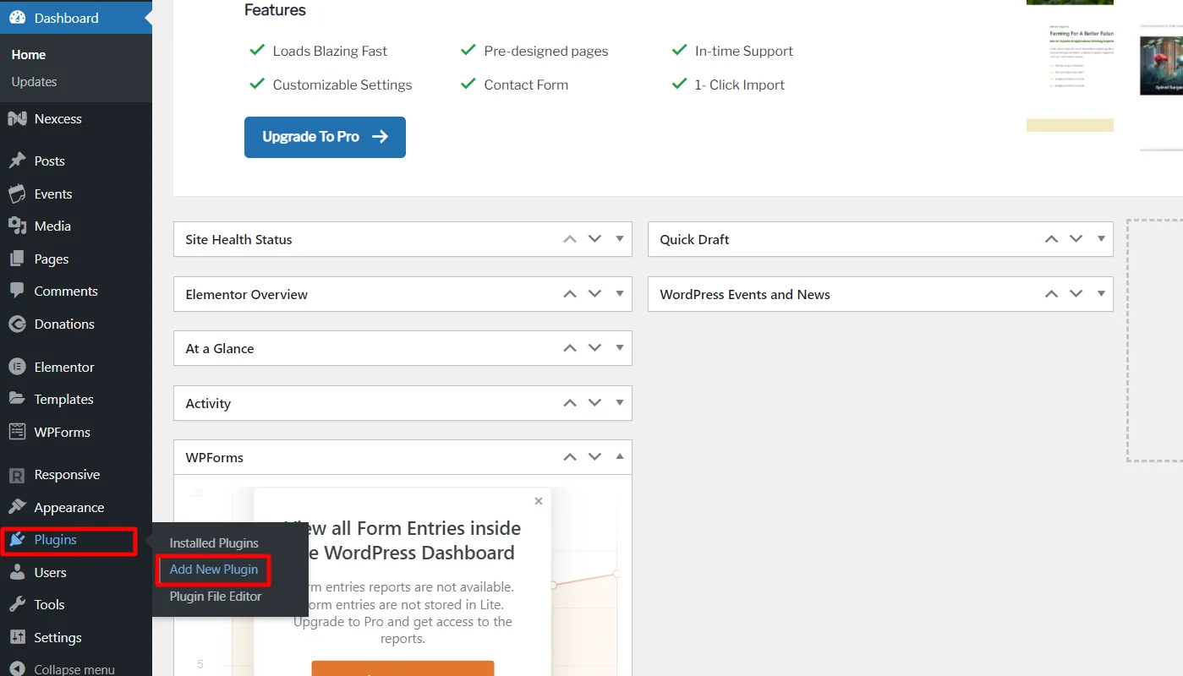Click the Upgrade To Pro button
Viewport: 1183px width, 676px height.
tap(325, 137)
